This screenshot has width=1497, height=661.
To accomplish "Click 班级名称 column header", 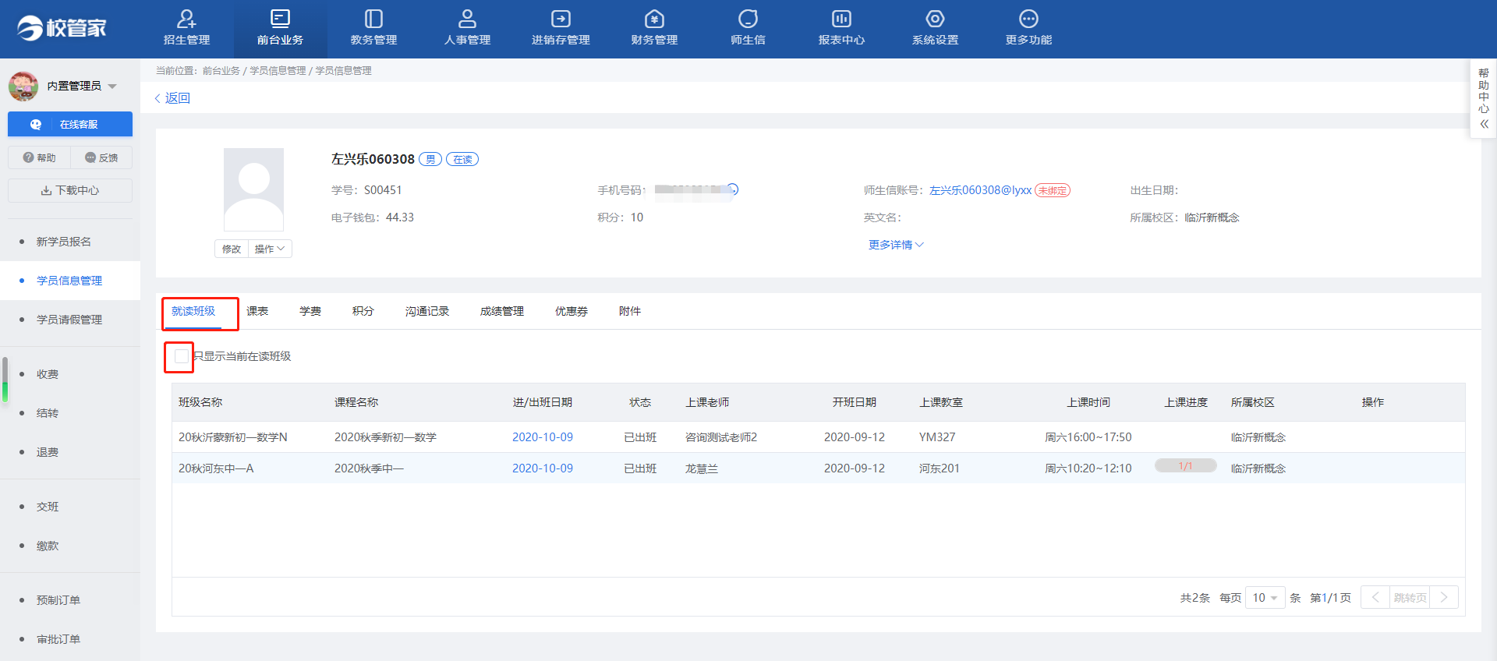I will point(200,402).
